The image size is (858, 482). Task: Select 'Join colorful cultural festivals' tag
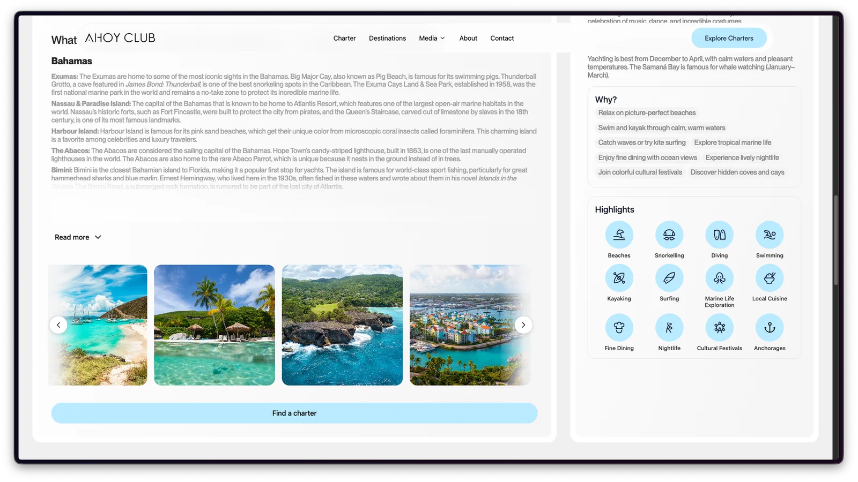point(640,172)
